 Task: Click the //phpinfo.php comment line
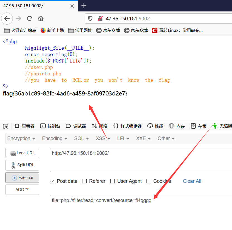(43, 74)
